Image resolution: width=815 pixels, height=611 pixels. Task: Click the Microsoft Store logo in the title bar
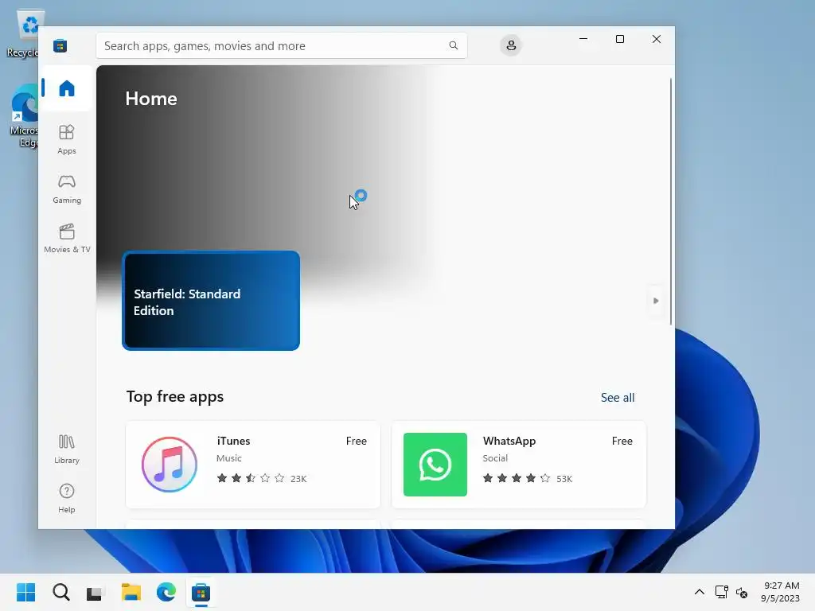tap(60, 45)
